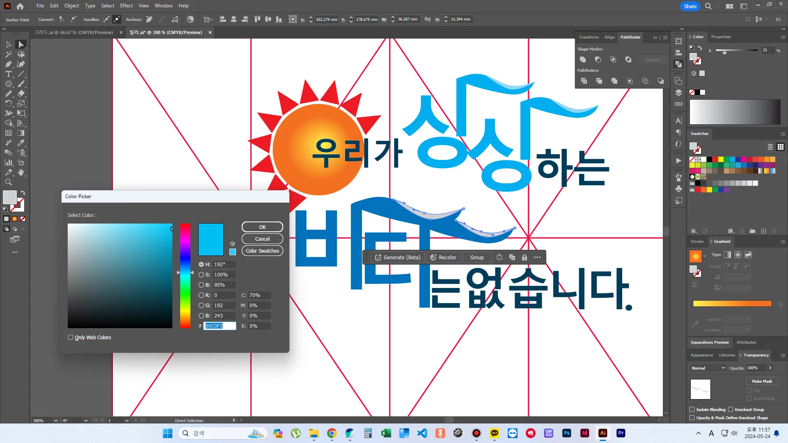Click the lock icon in contextual bar
This screenshot has height=443, width=788.
(524, 258)
